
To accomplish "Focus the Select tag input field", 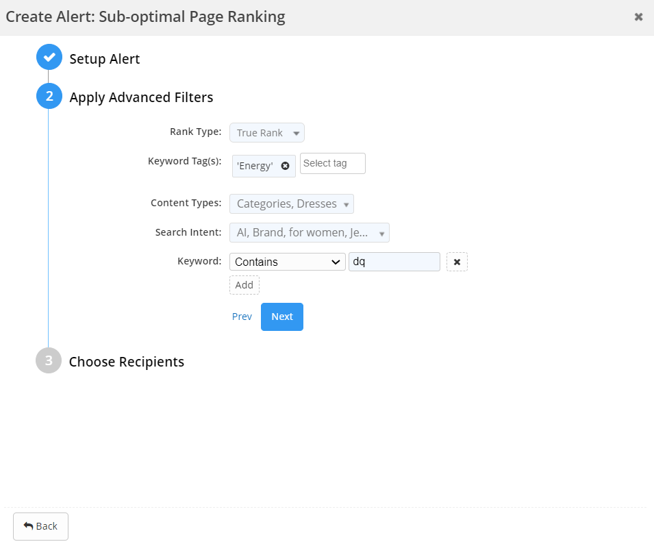I will pyautogui.click(x=332, y=163).
